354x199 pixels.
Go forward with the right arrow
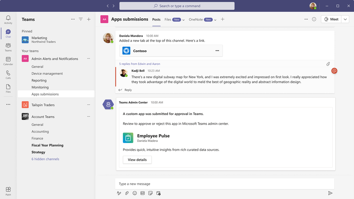[x=113, y=6]
